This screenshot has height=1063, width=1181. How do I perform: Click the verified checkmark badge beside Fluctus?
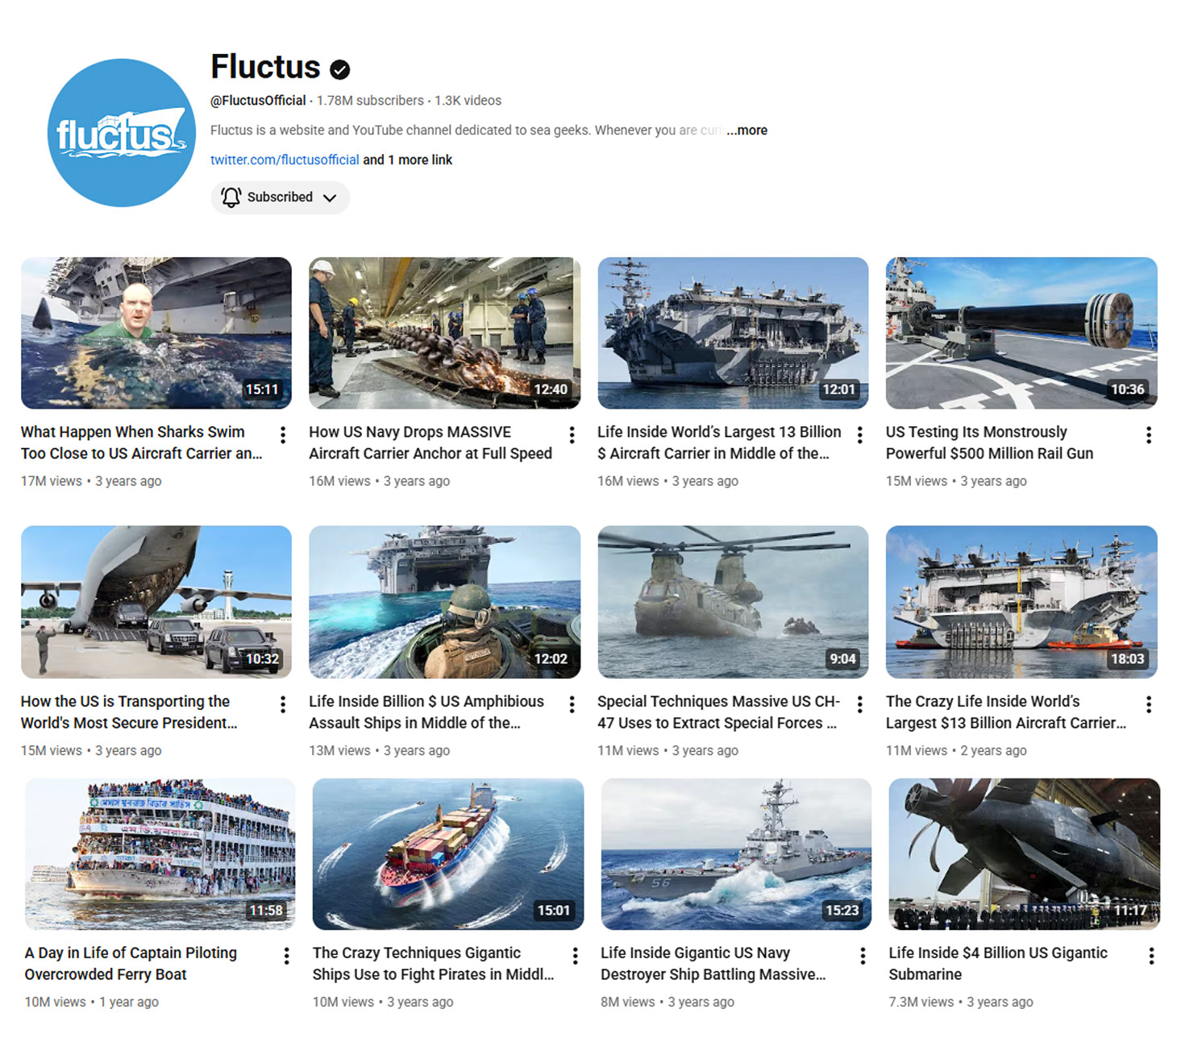pyautogui.click(x=340, y=70)
